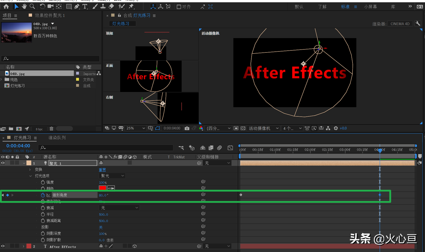Open renderer options wrench icon

point(418,24)
